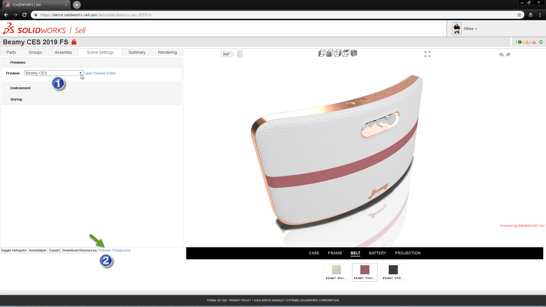Image resolution: width=546 pixels, height=307 pixels.
Task: Select the fourth cube view icon
Action: pos(346,53)
